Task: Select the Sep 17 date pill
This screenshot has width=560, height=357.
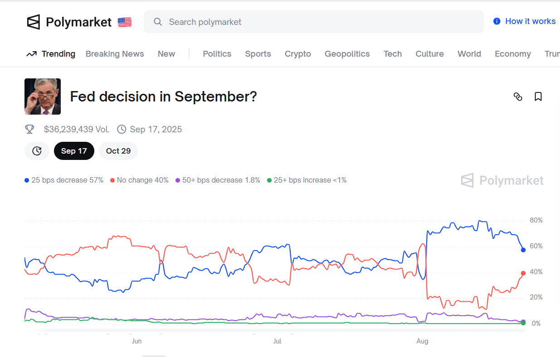Action: pos(74,151)
